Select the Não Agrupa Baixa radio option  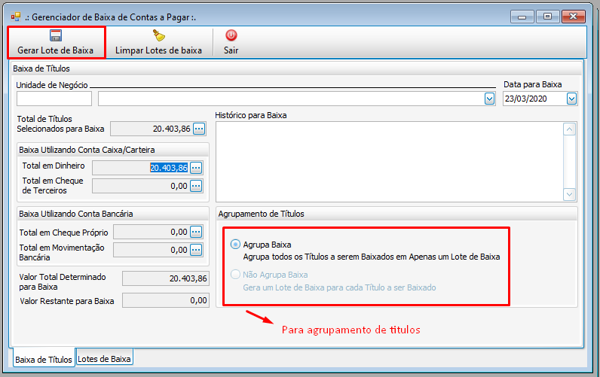pos(235,274)
